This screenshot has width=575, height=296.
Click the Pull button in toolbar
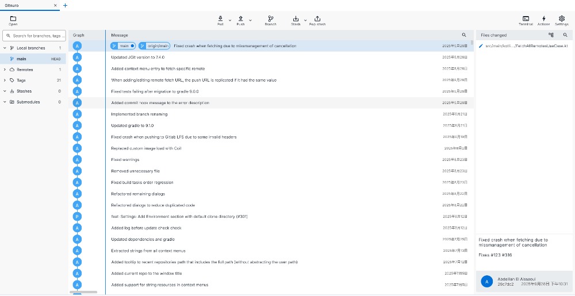[220, 20]
